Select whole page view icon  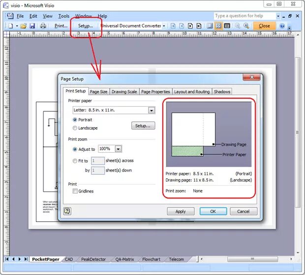[x=218, y=26]
